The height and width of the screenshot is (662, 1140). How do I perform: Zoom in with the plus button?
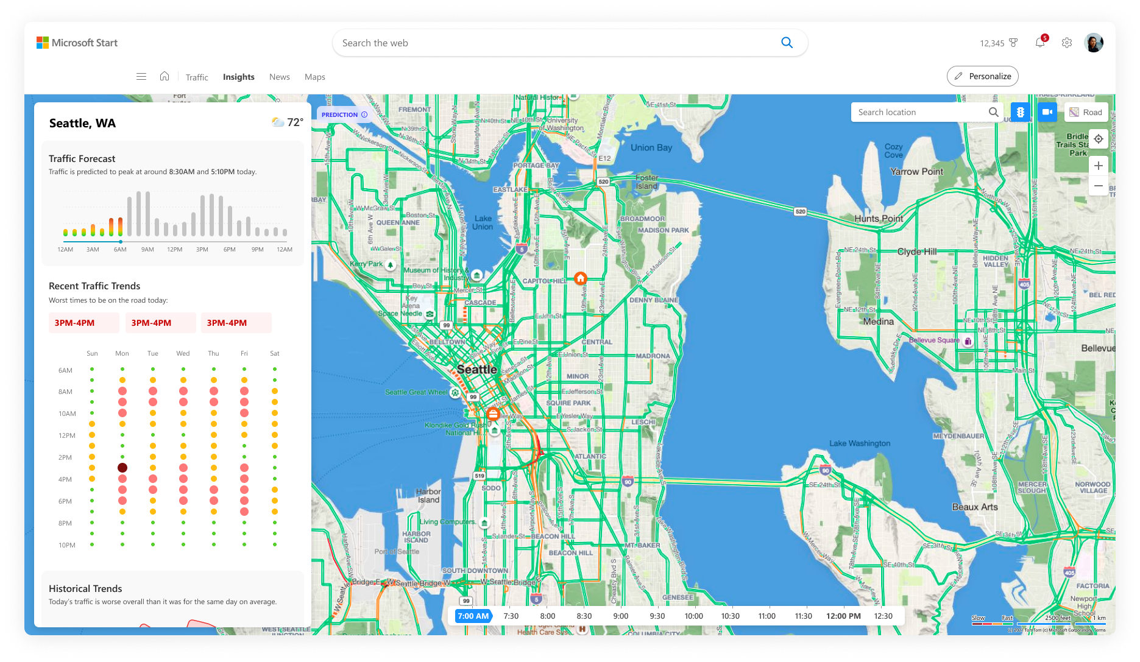tap(1099, 166)
